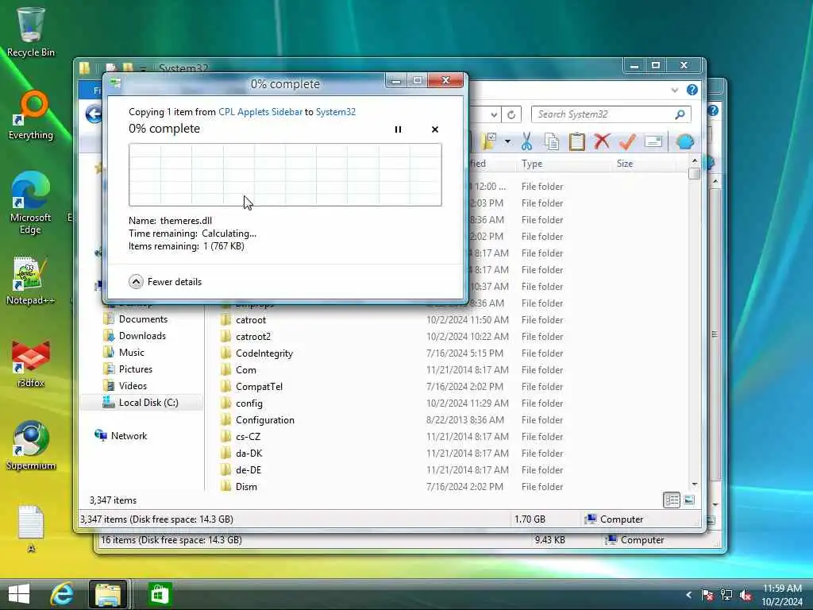Open Notepad++ desktop shortcut
This screenshot has height=610, width=813.
click(30, 280)
